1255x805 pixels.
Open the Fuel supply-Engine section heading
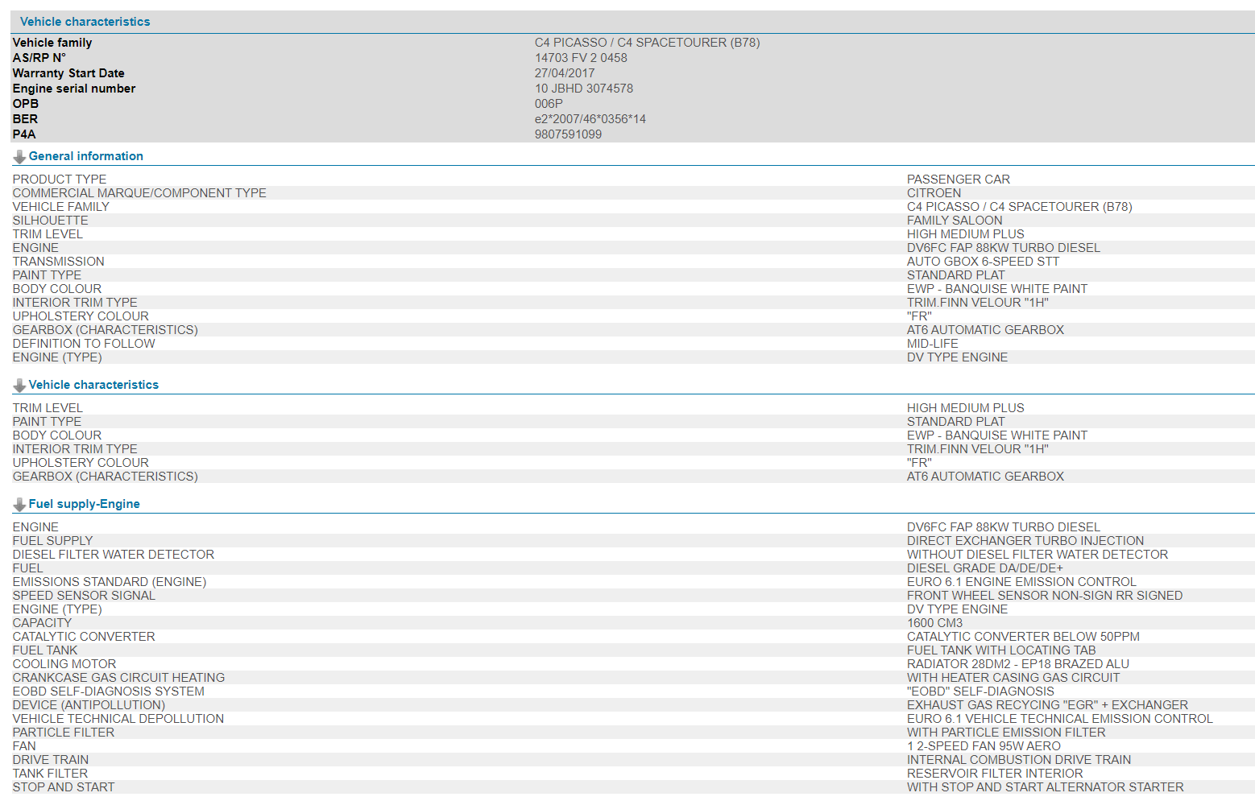[x=85, y=504]
